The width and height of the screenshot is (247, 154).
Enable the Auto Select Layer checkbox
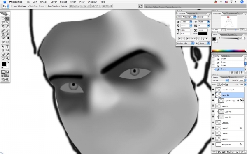point(12,6)
